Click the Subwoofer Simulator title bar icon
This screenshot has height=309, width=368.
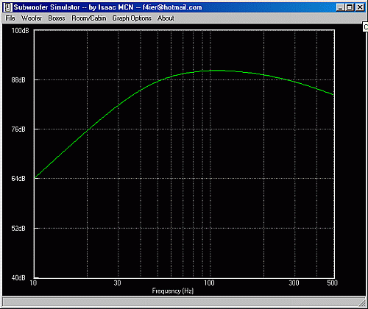click(x=7, y=7)
